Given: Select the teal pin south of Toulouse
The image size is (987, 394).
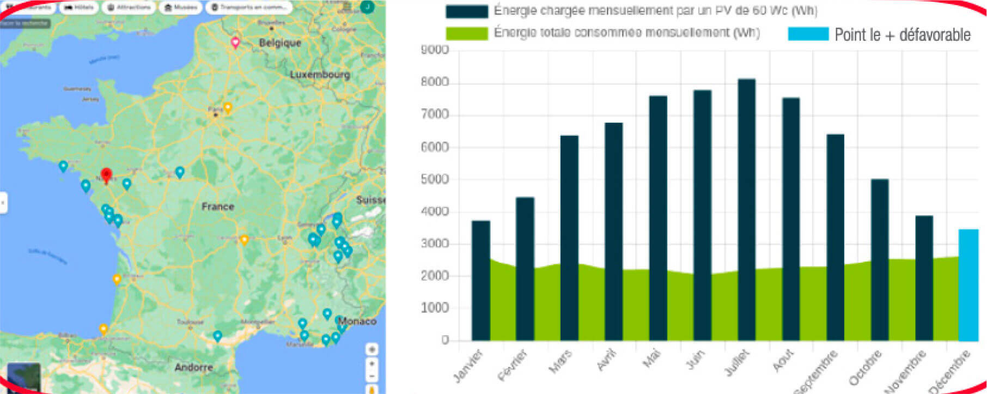Looking at the screenshot, I should click(x=217, y=336).
